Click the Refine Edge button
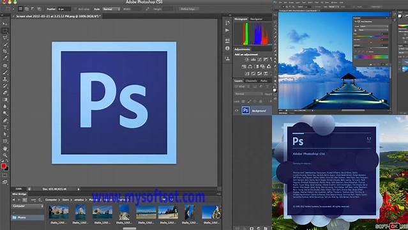This screenshot has width=408, height=230. 189,9
